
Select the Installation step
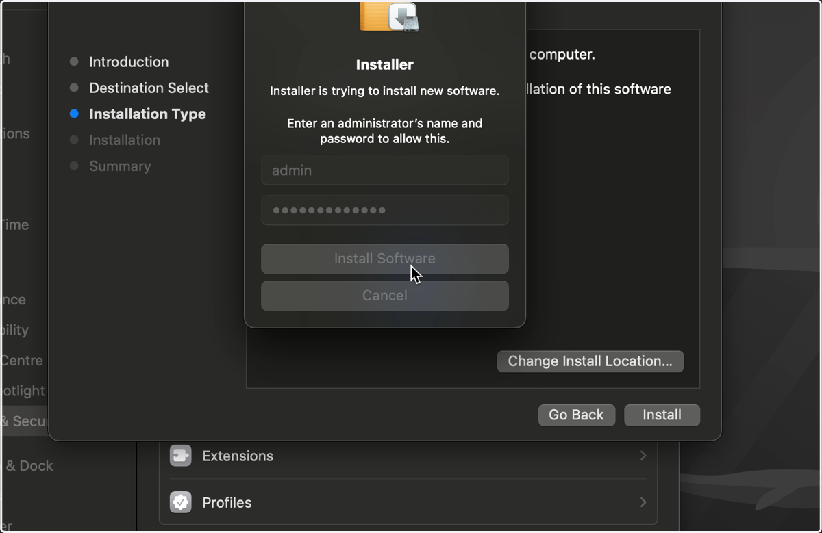click(125, 140)
